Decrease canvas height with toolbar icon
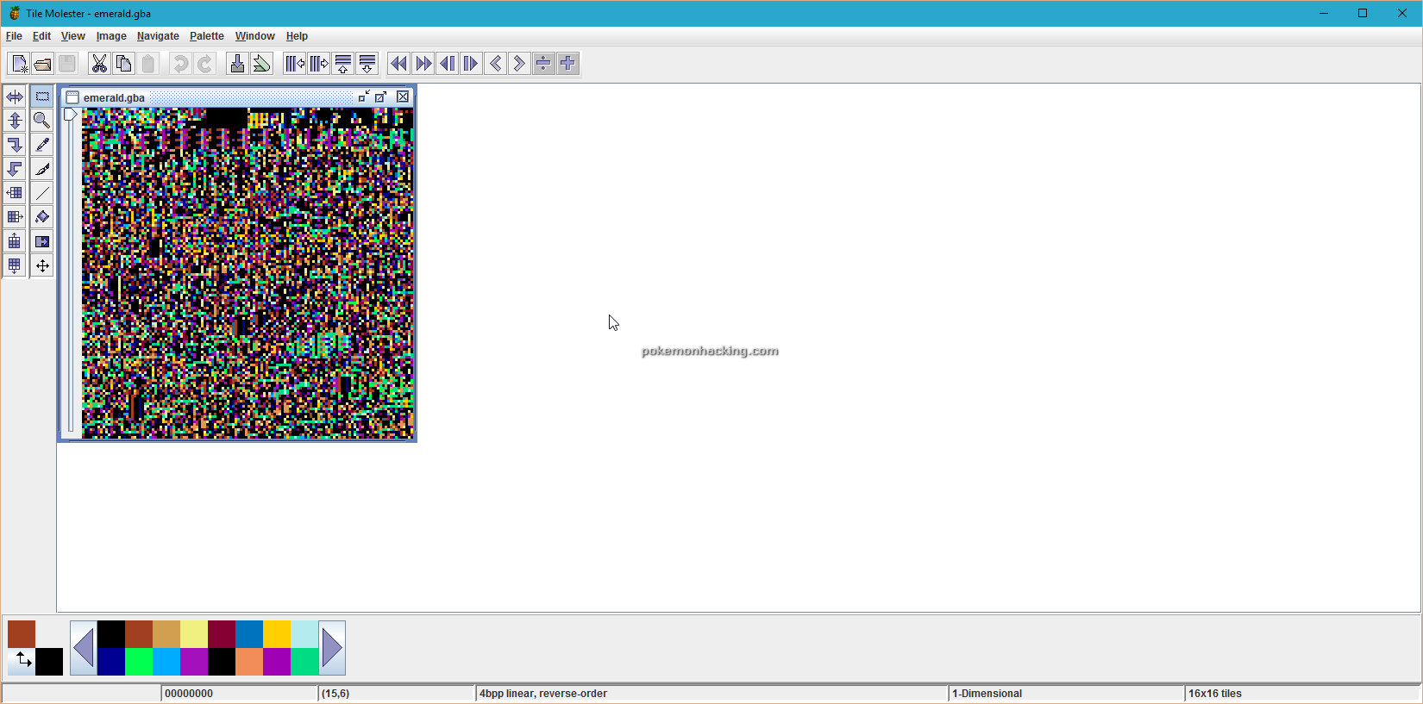The width and height of the screenshot is (1423, 704). 343,64
